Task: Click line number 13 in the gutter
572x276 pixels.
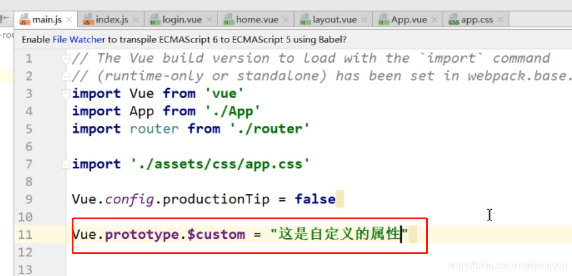Action: click(25, 270)
